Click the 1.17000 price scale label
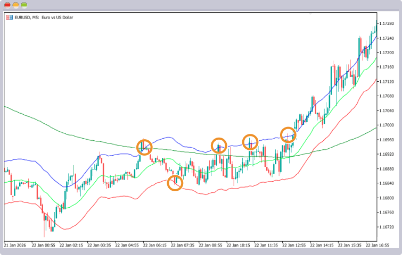 pos(387,125)
